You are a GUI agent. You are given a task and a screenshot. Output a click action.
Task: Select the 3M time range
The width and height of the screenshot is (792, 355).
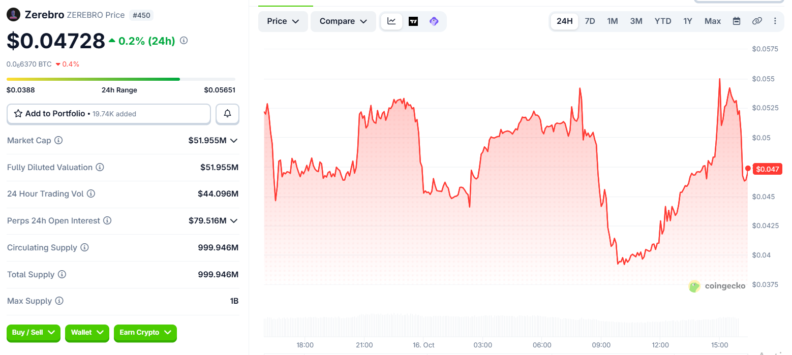pyautogui.click(x=636, y=21)
